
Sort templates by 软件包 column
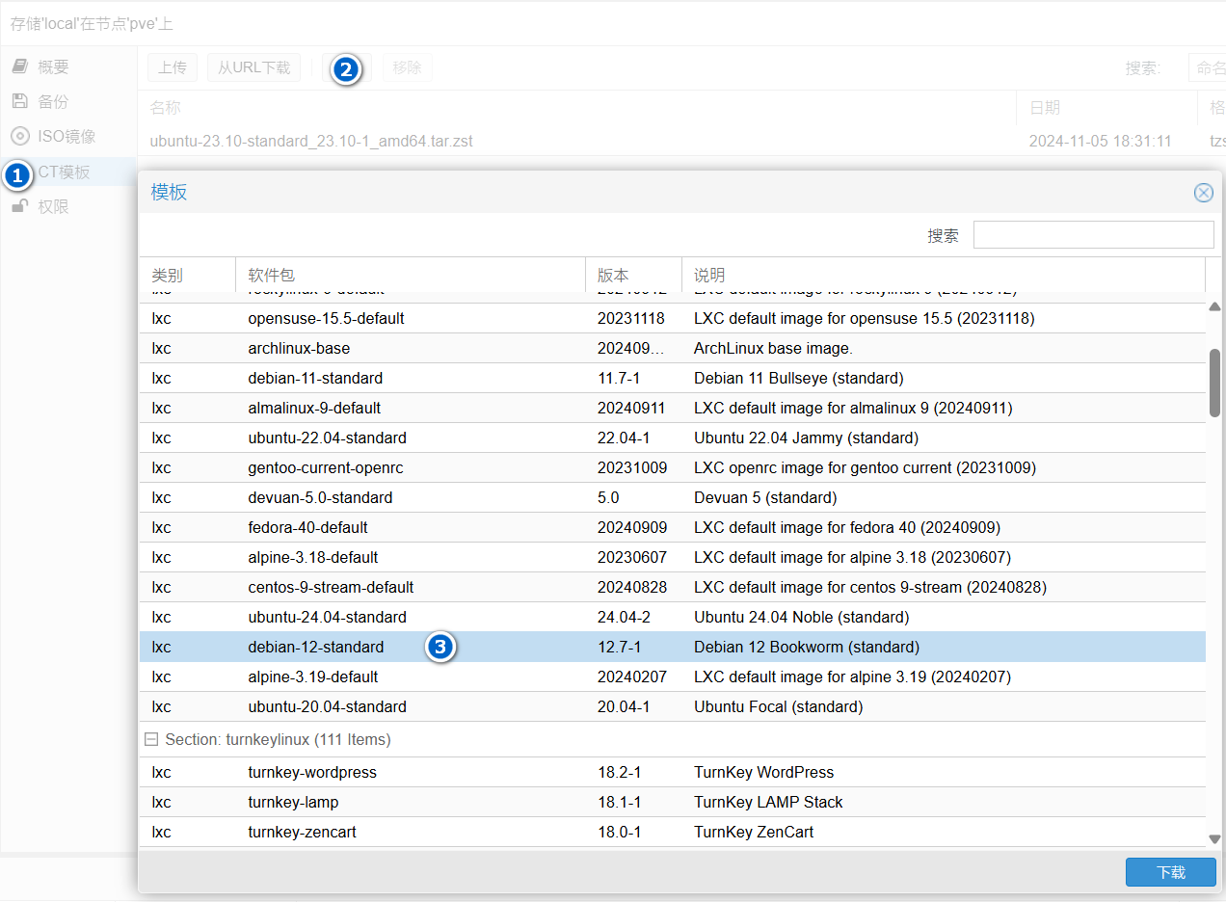click(x=411, y=276)
